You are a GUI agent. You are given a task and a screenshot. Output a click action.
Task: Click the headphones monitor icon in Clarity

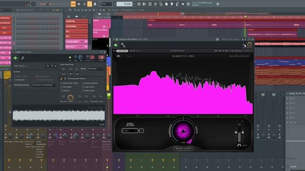pos(239,145)
